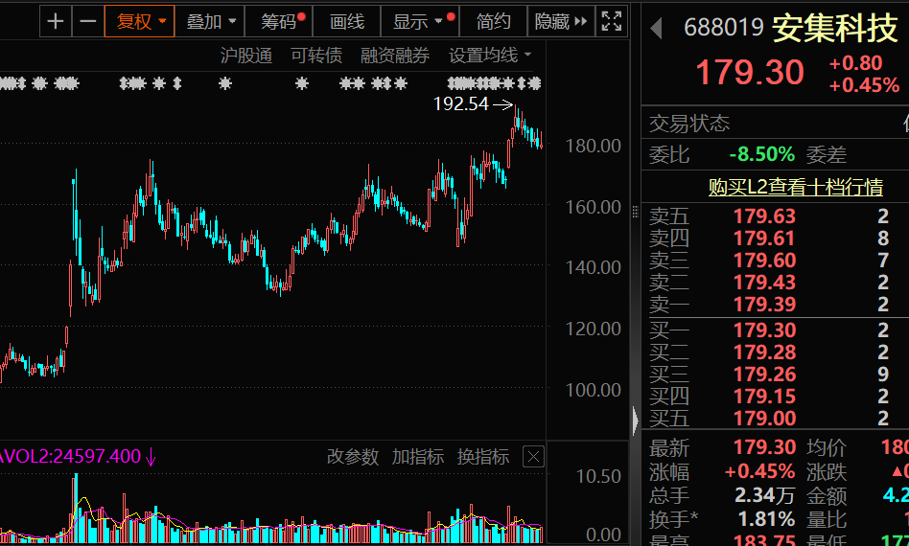Screen dimensions: 909x546
Task: Open the 显示 display dropdown
Action: [x=418, y=21]
